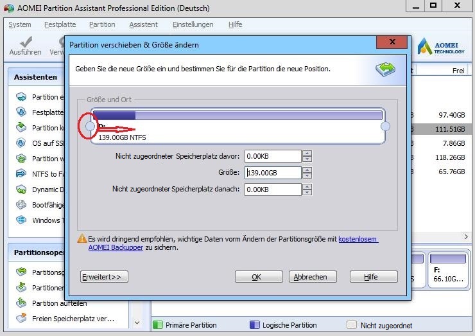Decrease 'Speicherplatz danach' with down arrow
Viewport: 475px width, 336px height.
point(307,192)
